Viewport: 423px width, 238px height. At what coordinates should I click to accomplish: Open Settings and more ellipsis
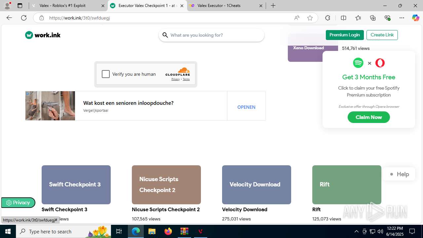(x=402, y=18)
